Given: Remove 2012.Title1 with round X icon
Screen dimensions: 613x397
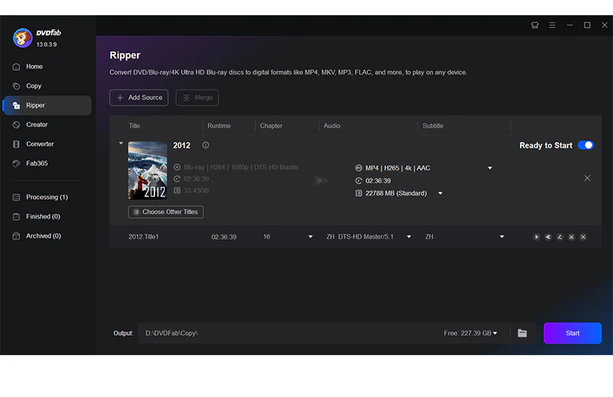Looking at the screenshot, I should tap(583, 237).
